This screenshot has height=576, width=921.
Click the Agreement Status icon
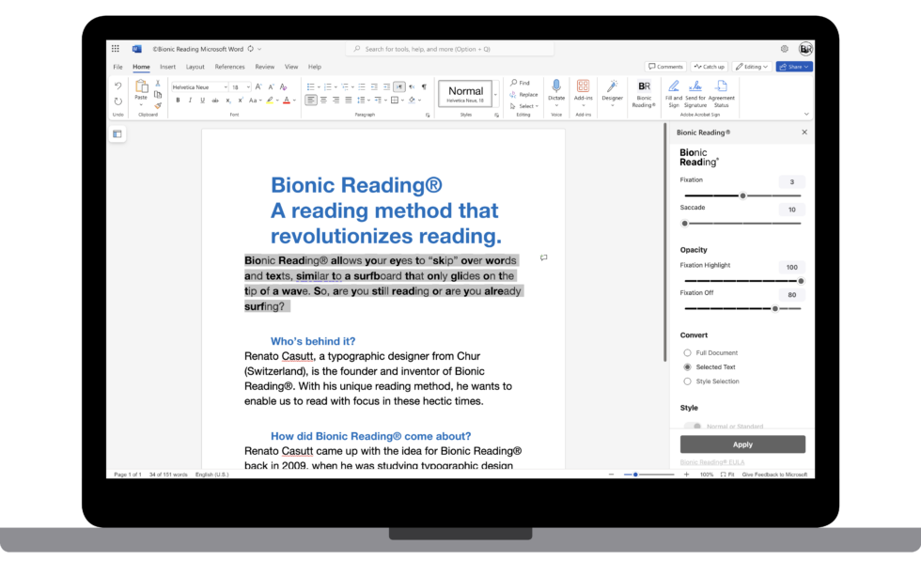721,86
